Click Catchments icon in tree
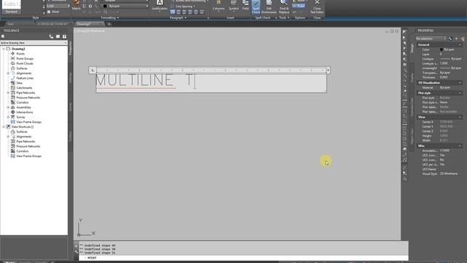467x263 pixels. (x=13, y=88)
